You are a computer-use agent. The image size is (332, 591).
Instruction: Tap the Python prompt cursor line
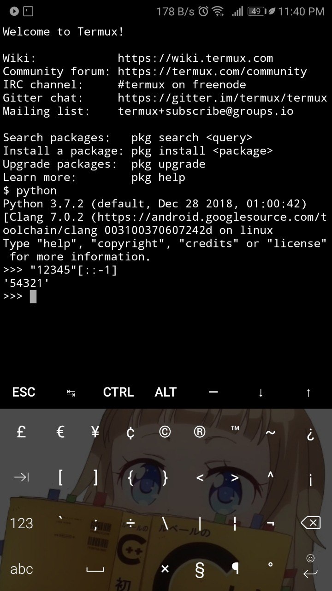(x=166, y=296)
